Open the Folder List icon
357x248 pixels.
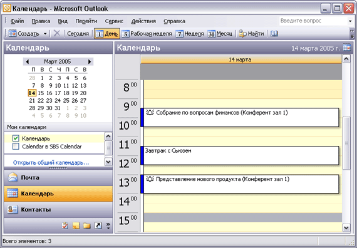(x=87, y=225)
